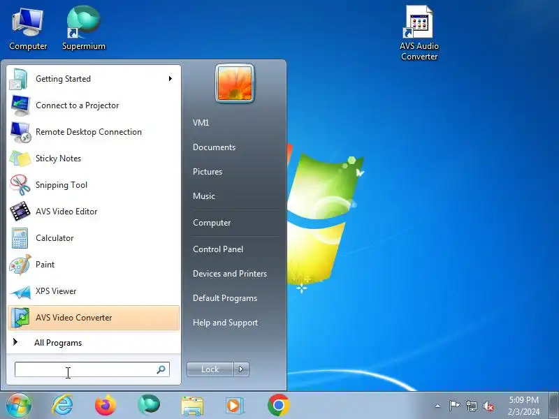Show hidden tray icons arrow

point(438,406)
